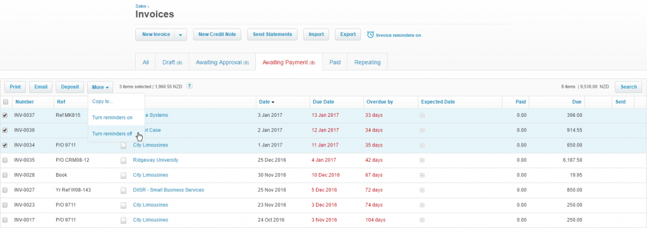647x228 pixels.
Task: Uncheck the INV-0034 checkbox
Action: coord(5,145)
